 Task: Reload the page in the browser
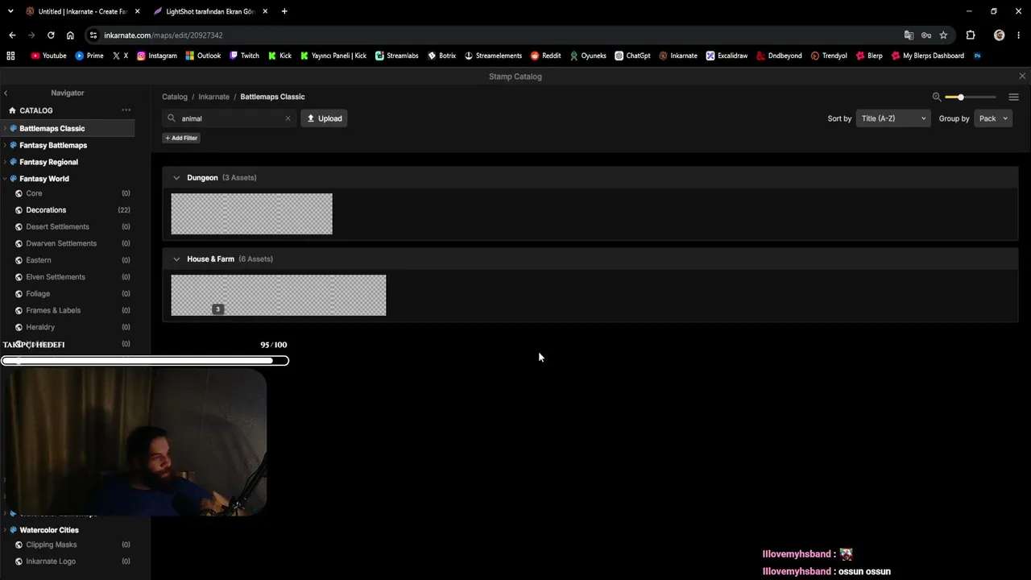tap(51, 35)
